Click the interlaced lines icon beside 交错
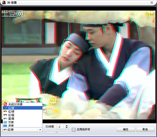Viewport: 157px width, 137px height. coord(5,122)
